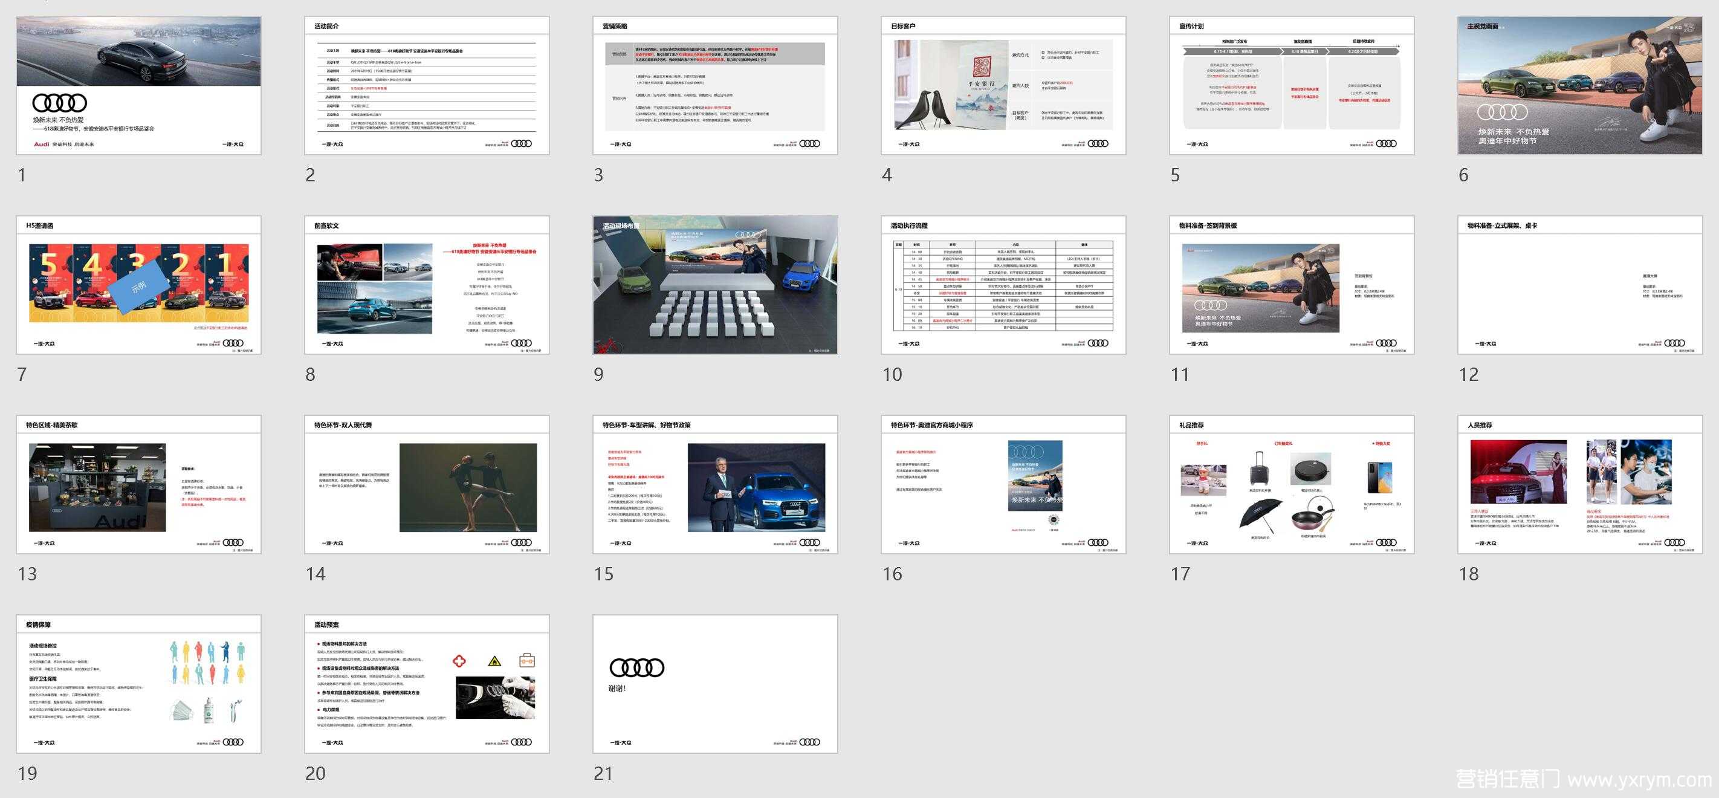Select the 物料准备-签到背景板 slide thumbnail
Viewport: 1719px width, 798px height.
point(1292,285)
